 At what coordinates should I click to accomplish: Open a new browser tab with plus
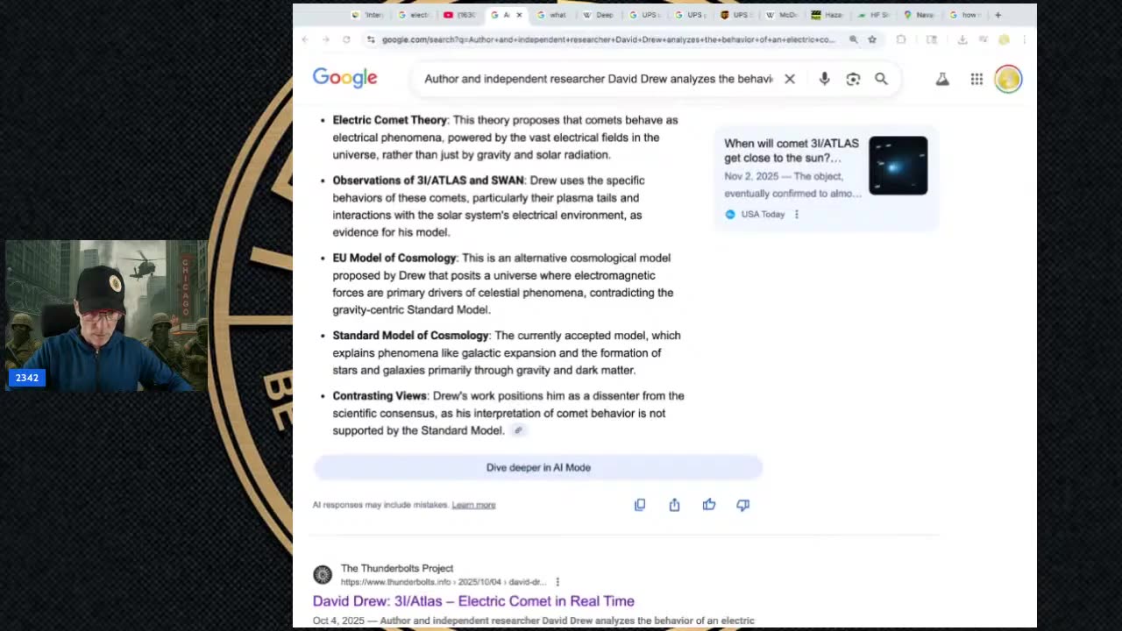click(998, 15)
